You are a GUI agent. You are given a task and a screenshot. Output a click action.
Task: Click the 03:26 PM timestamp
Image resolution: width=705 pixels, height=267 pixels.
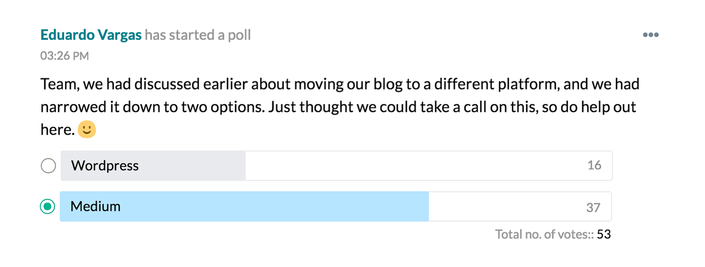coord(64,56)
